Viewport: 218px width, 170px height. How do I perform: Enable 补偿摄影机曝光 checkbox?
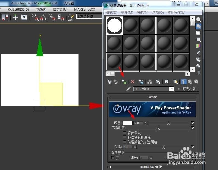(124, 137)
